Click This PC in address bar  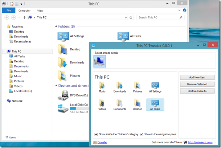pos(42,17)
